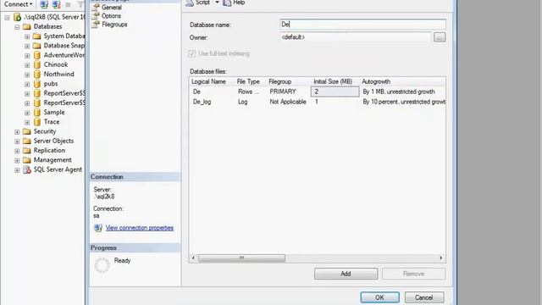542x305 pixels.
Task: Click the System Databases folder icon
Action: click(x=36, y=36)
